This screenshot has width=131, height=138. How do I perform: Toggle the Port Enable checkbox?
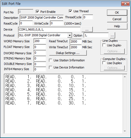point(37,12)
